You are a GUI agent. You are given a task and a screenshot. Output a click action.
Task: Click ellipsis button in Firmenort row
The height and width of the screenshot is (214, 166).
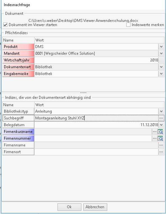pyautogui.click(x=161, y=152)
